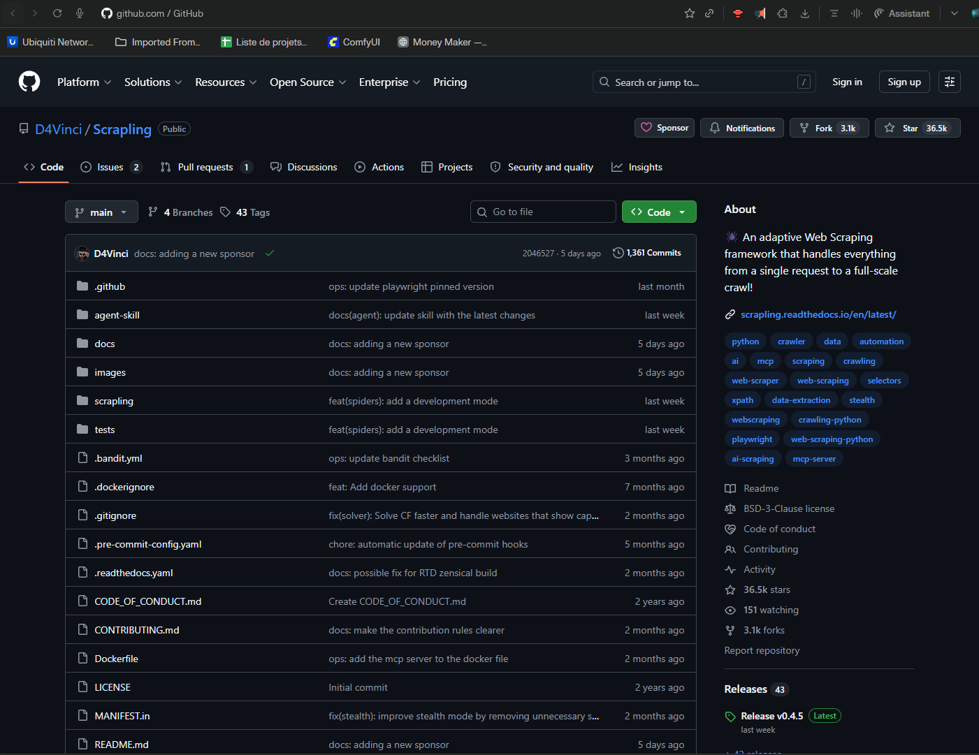Reload the page with the refresh icon
The width and height of the screenshot is (979, 755).
click(x=57, y=13)
